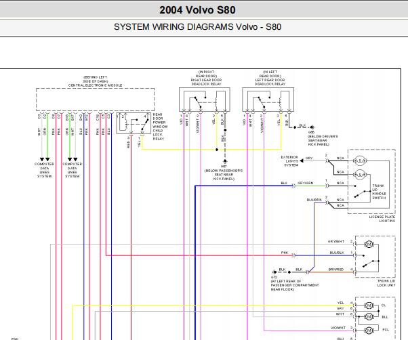
Task: Click the 'FCL' motor symbol
Action: 369,331
